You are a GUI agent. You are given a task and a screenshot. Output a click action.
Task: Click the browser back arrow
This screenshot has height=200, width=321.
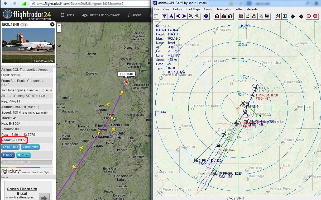click(5, 3)
